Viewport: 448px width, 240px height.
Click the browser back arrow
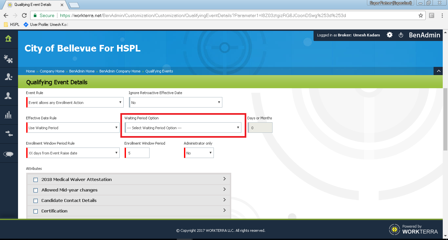click(6, 15)
